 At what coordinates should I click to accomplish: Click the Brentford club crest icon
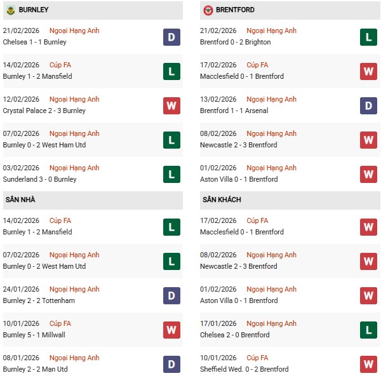208,10
